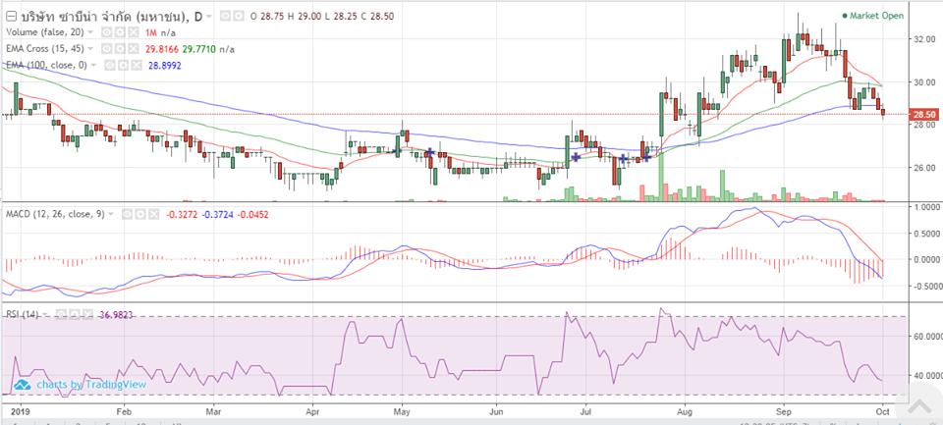Click the Market Open status label

tap(873, 16)
